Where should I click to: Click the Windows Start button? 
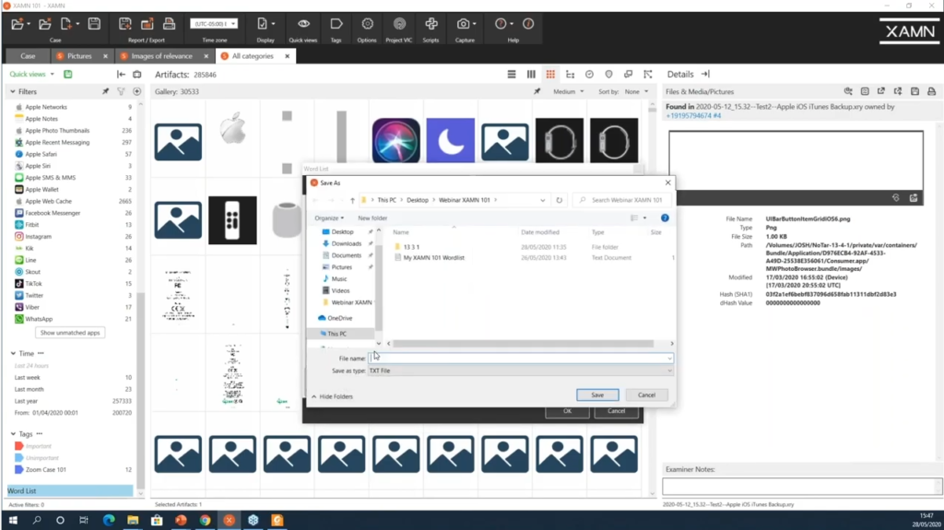pyautogui.click(x=13, y=520)
